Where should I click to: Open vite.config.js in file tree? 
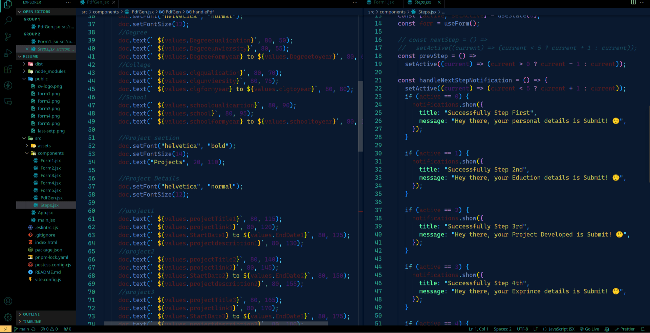(46, 280)
